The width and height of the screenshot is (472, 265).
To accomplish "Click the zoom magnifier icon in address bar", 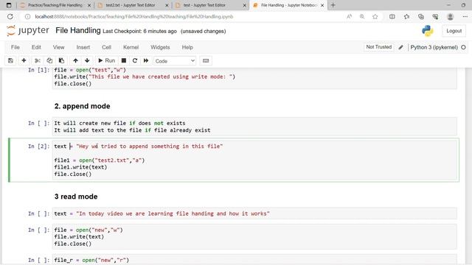I will pyautogui.click(x=362, y=16).
